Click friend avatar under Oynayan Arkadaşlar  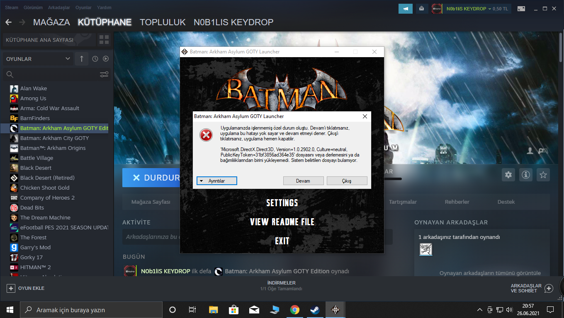[426, 249]
